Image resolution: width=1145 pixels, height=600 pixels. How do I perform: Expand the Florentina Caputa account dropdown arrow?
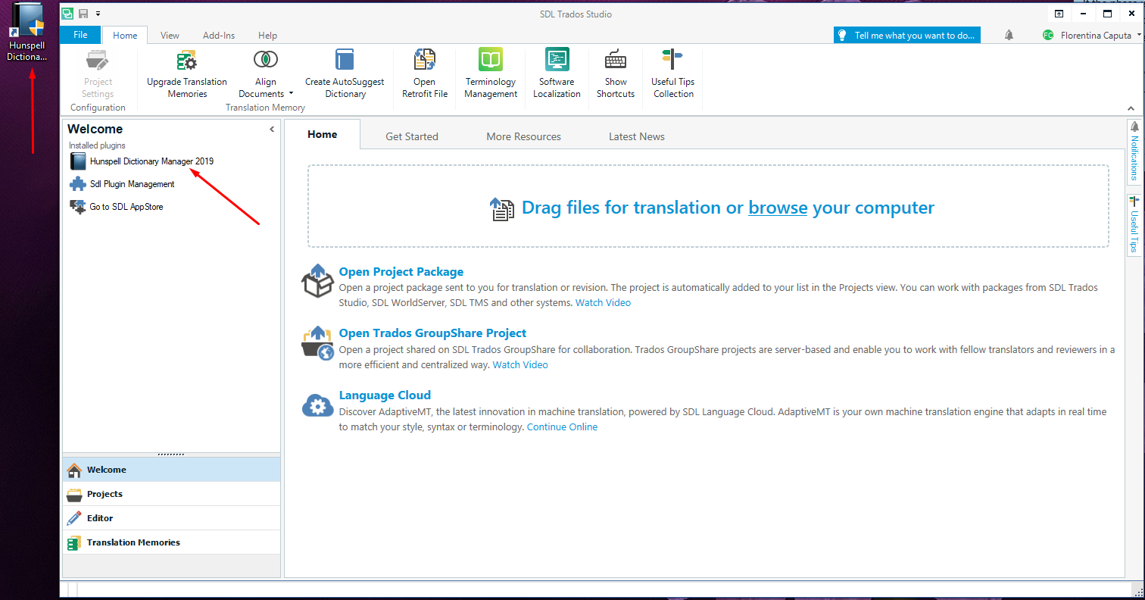point(1137,36)
